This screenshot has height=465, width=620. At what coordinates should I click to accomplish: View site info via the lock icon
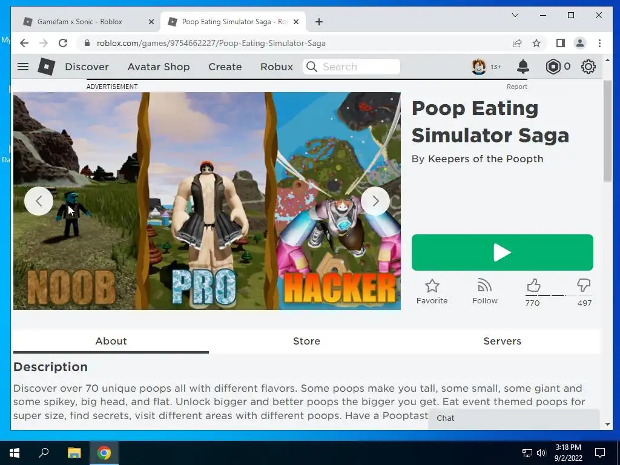[x=87, y=43]
